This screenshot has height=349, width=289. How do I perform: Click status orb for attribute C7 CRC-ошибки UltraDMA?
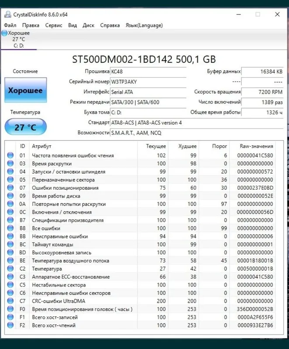click(10, 301)
